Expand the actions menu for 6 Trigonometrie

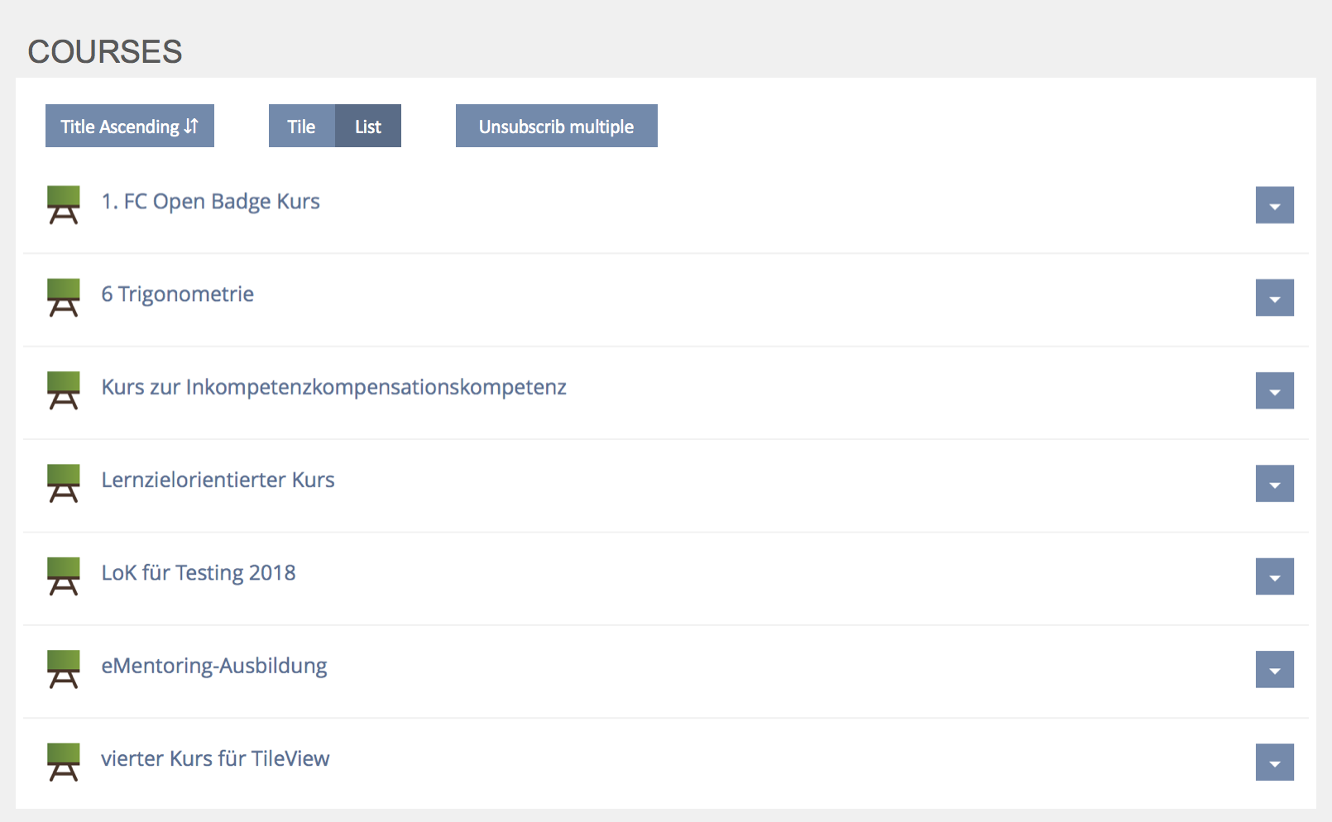(1274, 299)
